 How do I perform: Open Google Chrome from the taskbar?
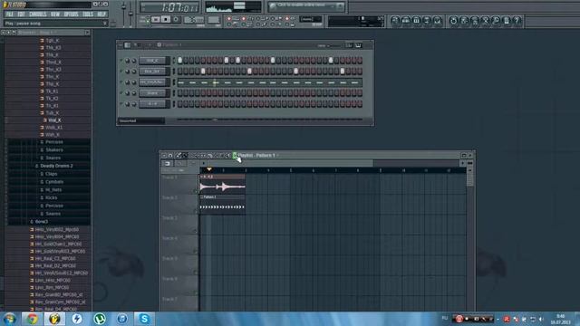pos(32,319)
